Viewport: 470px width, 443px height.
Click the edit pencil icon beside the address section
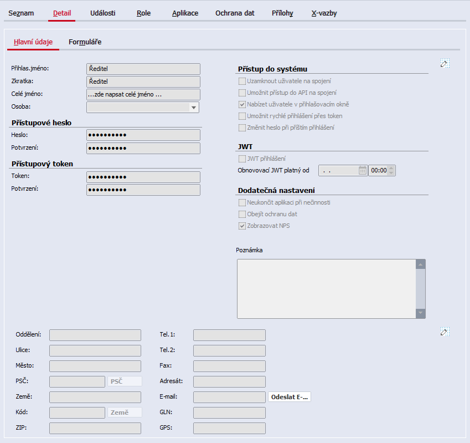tap(445, 332)
